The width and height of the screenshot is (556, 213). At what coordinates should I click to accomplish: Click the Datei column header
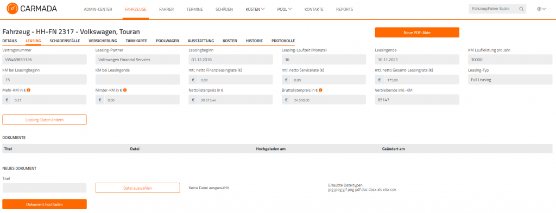[135, 149]
